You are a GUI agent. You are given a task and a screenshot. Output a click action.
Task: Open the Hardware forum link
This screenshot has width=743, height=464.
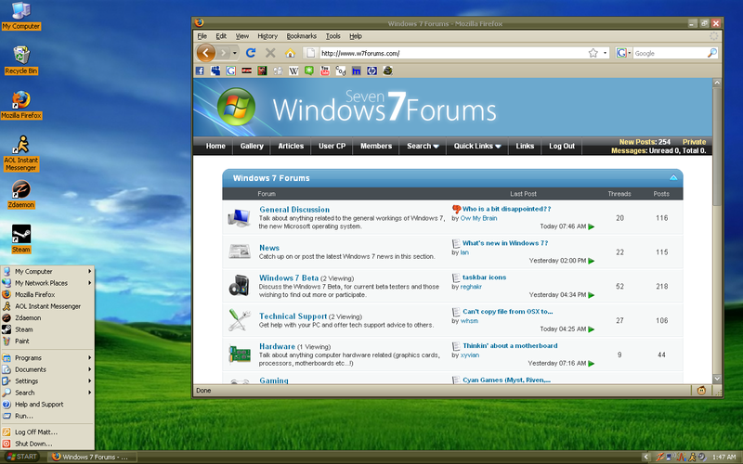(277, 346)
